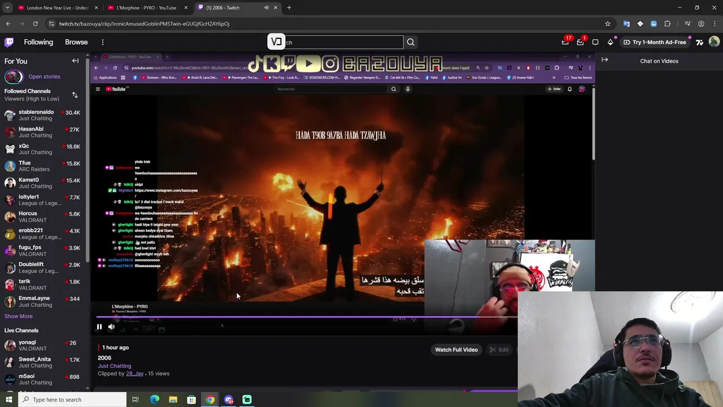The width and height of the screenshot is (723, 407).
Task: Open the Whispers speech bubble icon
Action: 595,42
